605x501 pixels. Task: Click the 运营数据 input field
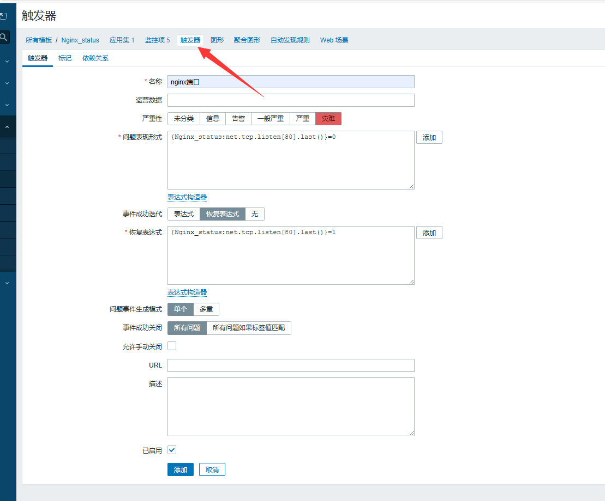point(291,100)
